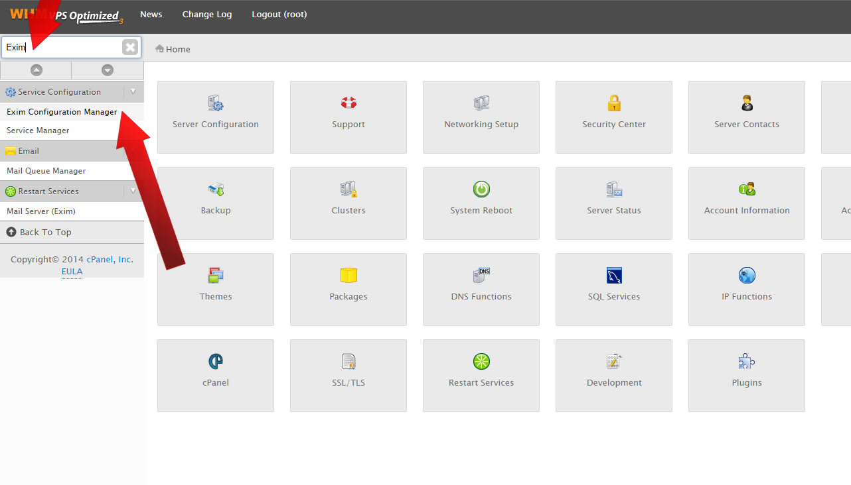Open the Server Configuration icon tile
Image resolution: width=851 pixels, height=485 pixels.
(216, 117)
